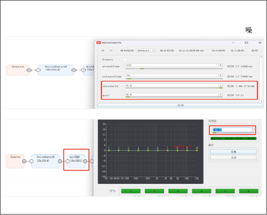
Task: Click 显示全部样例(0) in the toolbar
Action: [x=191, y=51]
